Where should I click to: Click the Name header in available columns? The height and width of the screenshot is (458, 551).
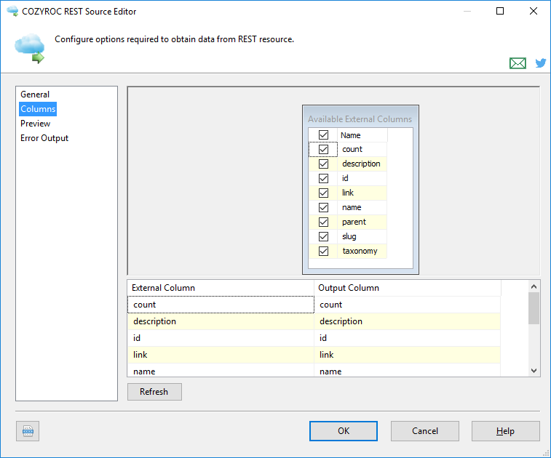(362, 135)
